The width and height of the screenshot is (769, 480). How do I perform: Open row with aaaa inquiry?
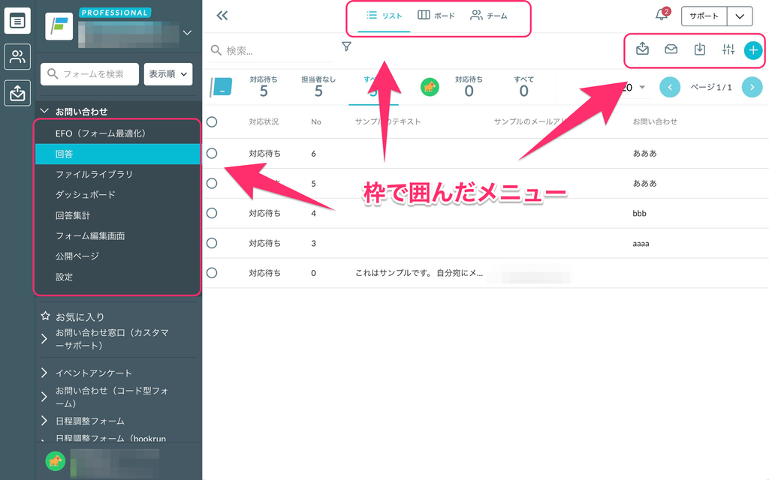pyautogui.click(x=486, y=243)
